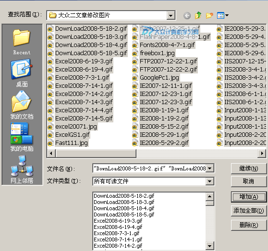Expand the 查找范围 folder dropdown
Viewport: 268px width, 251px height.
(171, 15)
